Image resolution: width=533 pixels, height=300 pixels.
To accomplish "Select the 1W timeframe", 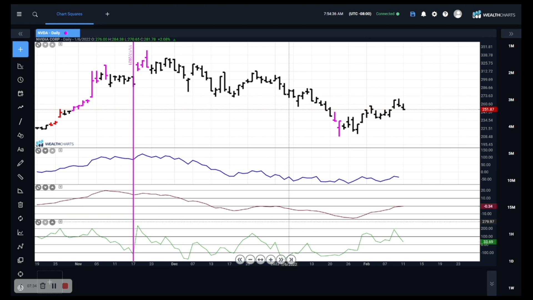I will (511, 288).
